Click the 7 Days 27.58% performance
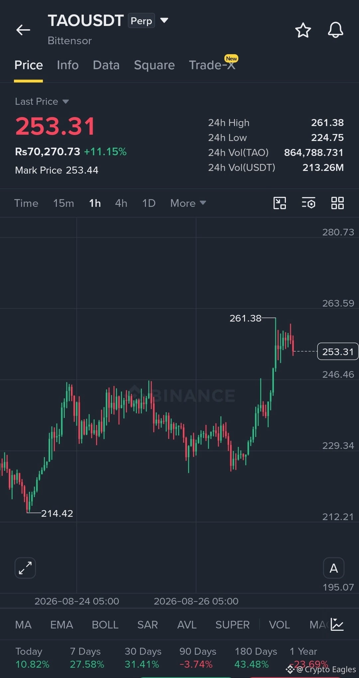The width and height of the screenshot is (359, 678). 87,658
